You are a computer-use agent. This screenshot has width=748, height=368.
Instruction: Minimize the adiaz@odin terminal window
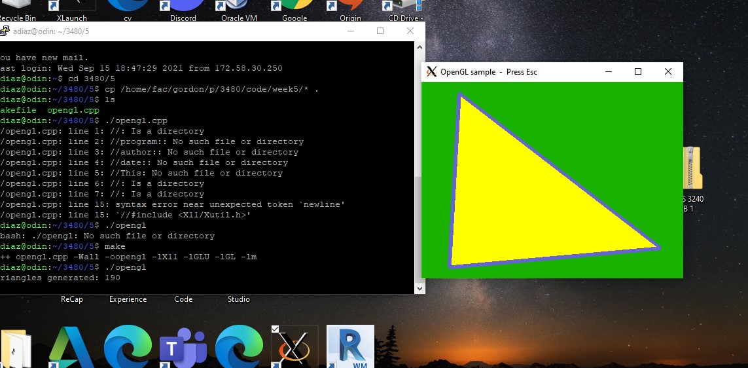tap(351, 31)
